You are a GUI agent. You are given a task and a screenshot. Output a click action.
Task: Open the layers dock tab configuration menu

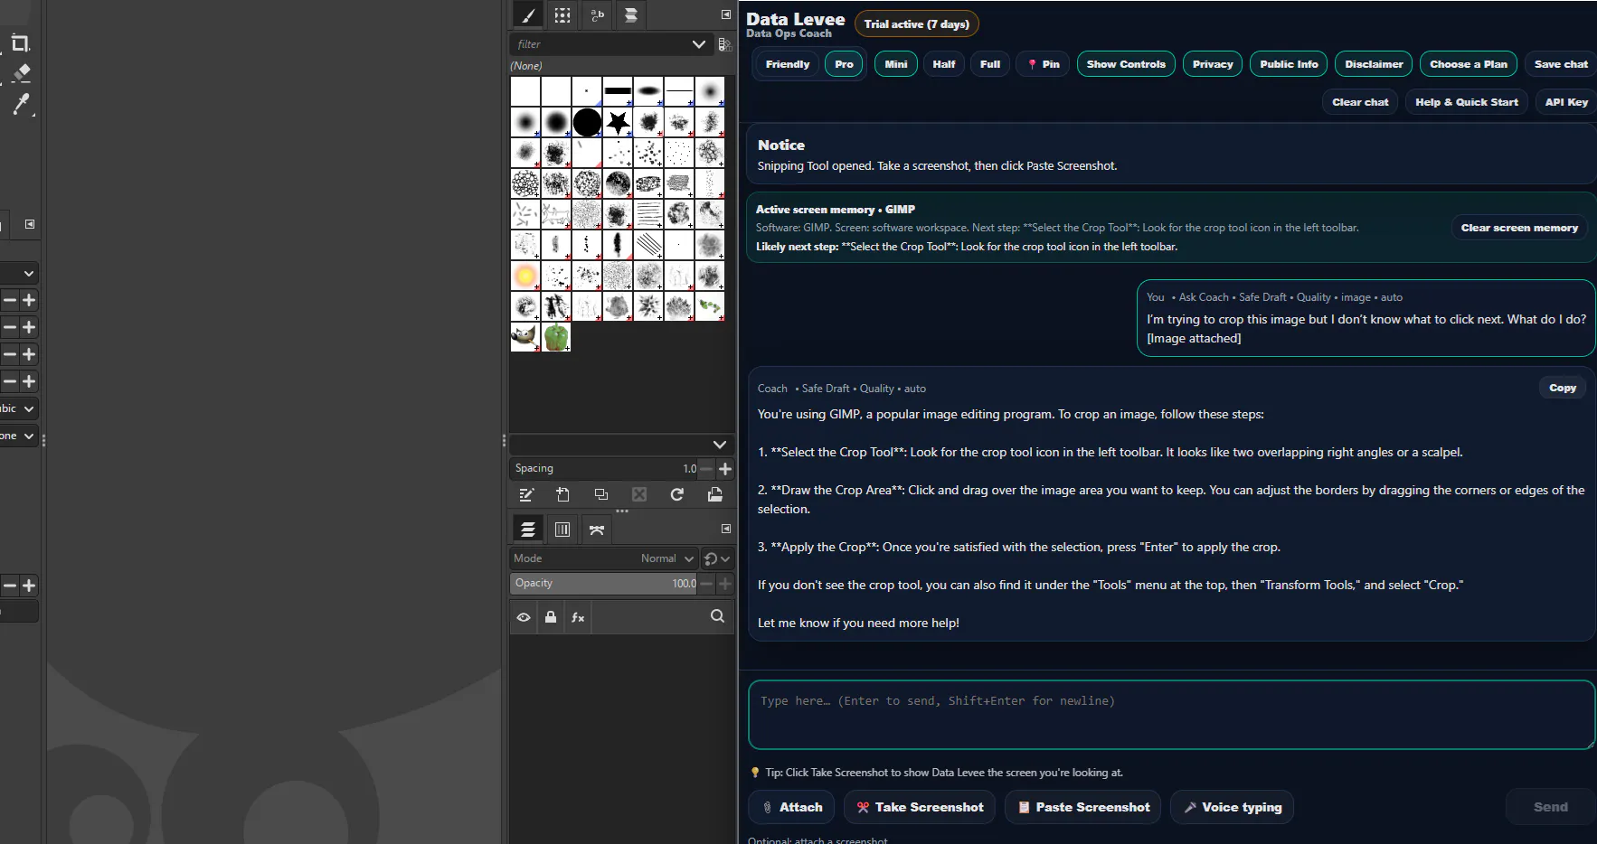pyautogui.click(x=725, y=529)
